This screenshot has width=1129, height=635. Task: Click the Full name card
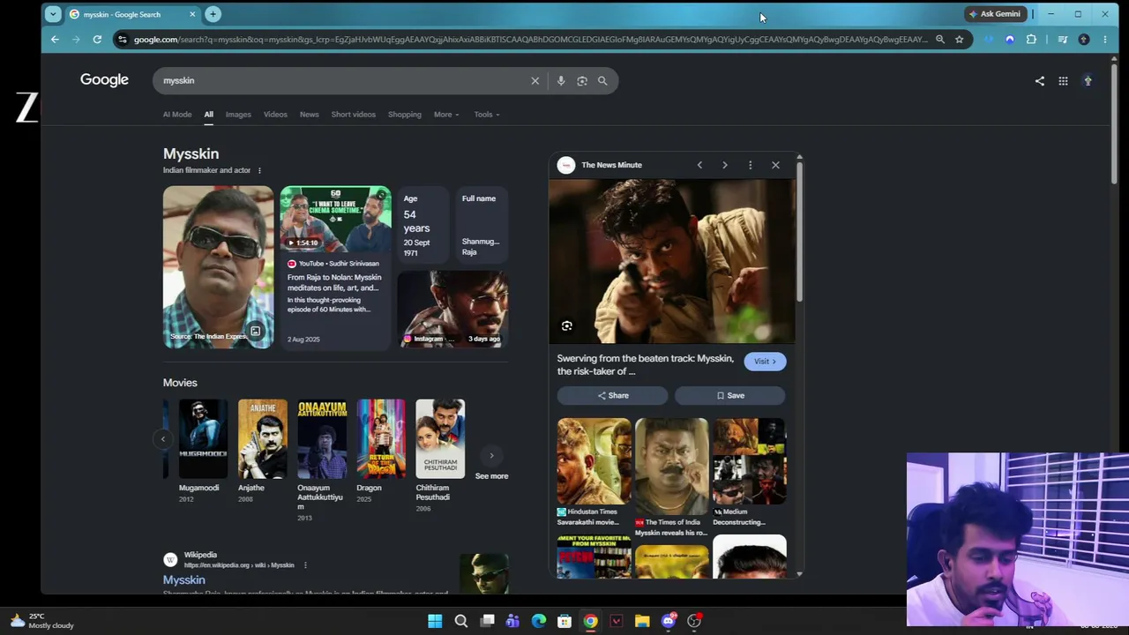(482, 225)
